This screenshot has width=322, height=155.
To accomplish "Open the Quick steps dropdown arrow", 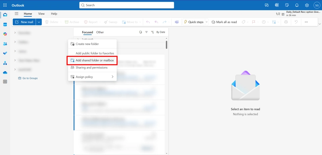I will click(x=207, y=22).
